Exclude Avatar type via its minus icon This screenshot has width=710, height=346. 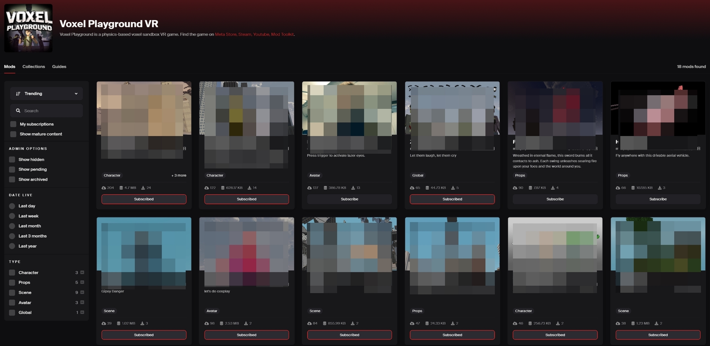click(x=82, y=302)
